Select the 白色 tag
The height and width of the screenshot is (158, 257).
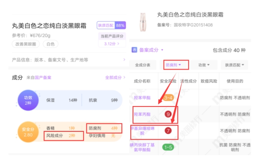[x=51, y=44]
